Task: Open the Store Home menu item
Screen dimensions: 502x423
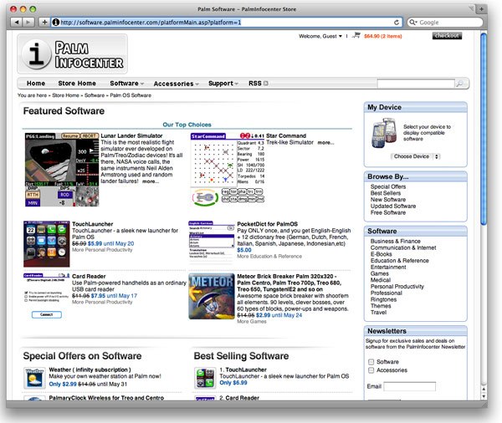Action: (x=77, y=84)
